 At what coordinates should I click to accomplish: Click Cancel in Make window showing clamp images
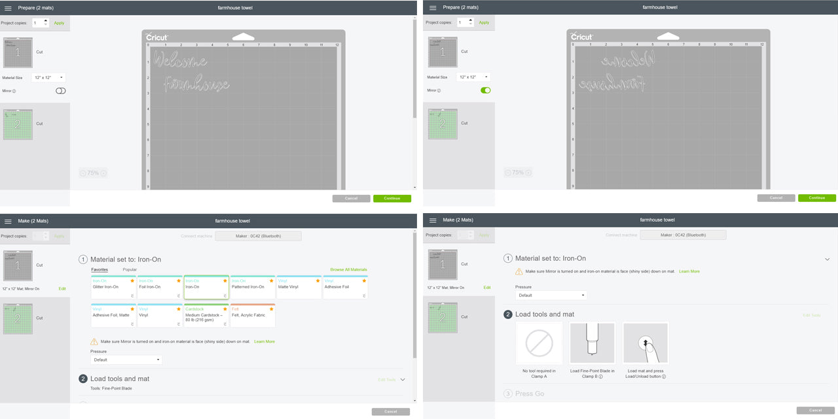pos(816,410)
